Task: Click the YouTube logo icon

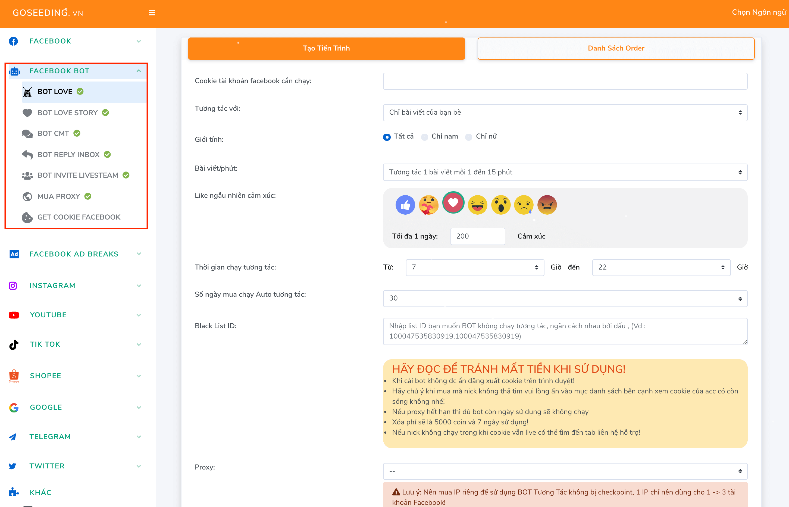Action: tap(14, 315)
